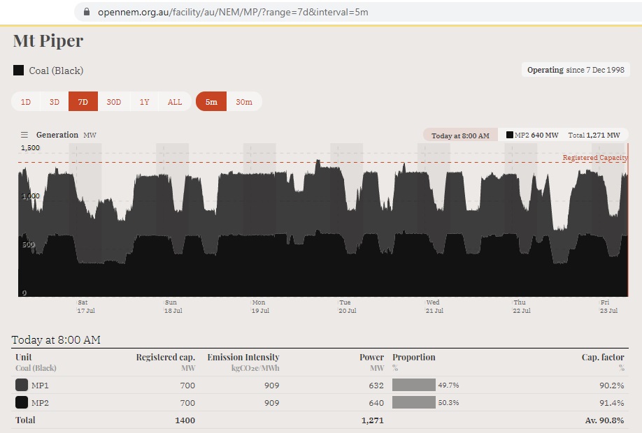Click the Registered cap. column header
The height and width of the screenshot is (433, 642).
[166, 357]
